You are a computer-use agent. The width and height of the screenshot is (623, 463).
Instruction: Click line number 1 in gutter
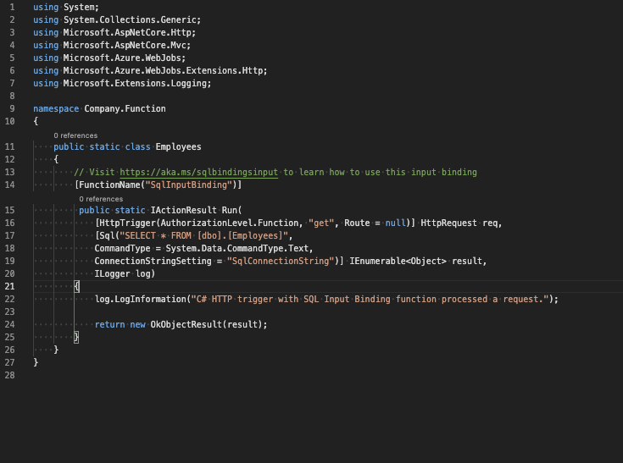(x=12, y=7)
